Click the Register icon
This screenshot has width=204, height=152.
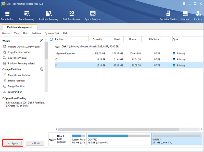click(x=198, y=16)
